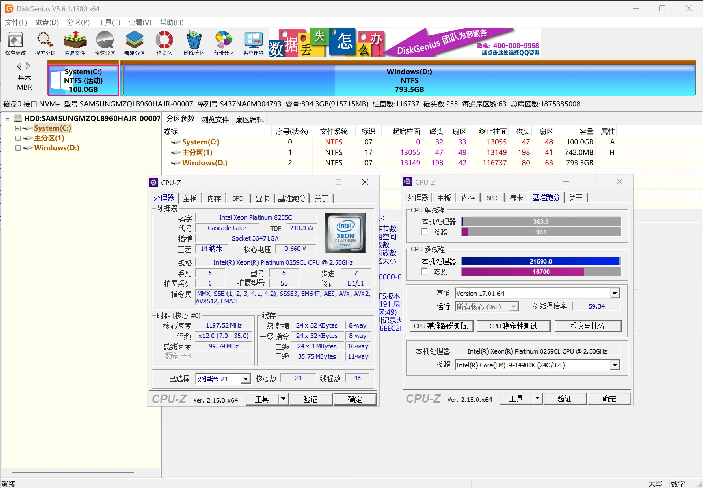Click 提交与比较 button
This screenshot has height=488, width=703.
click(588, 326)
